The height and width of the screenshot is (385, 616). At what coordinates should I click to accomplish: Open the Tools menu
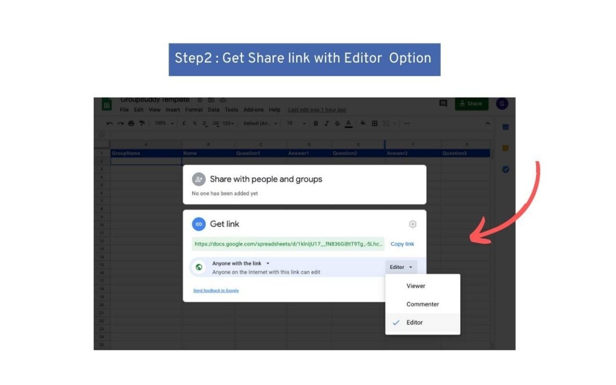(231, 110)
